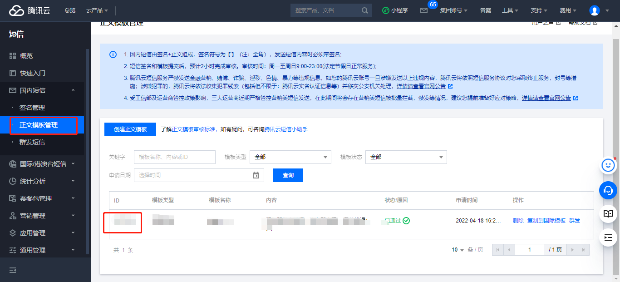Open the 模板类型 dropdown

(290, 157)
